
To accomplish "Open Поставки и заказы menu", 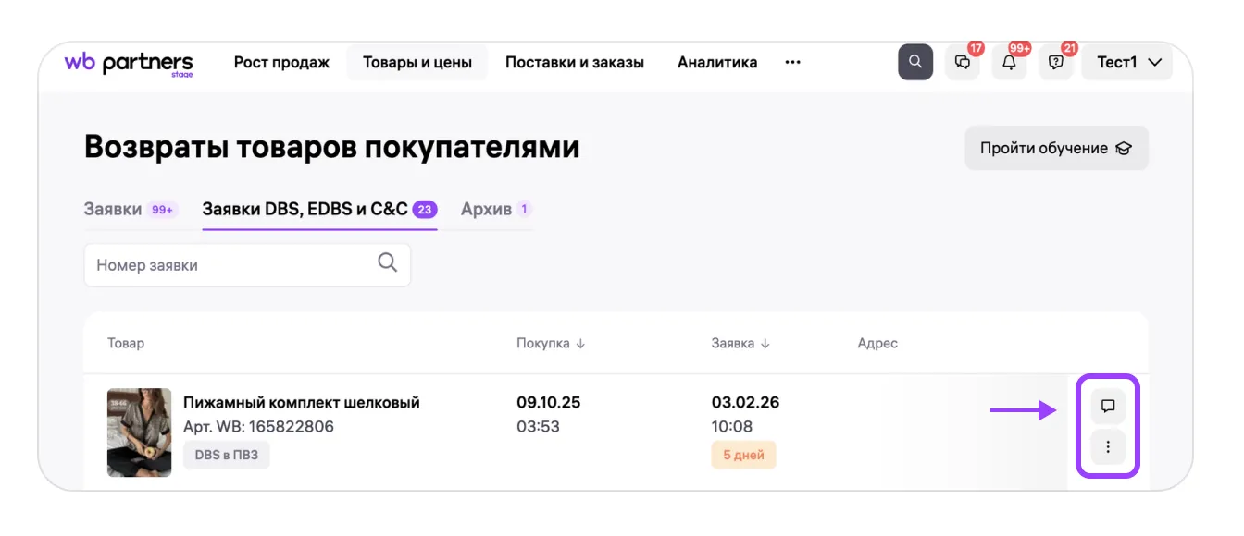I will [x=575, y=62].
